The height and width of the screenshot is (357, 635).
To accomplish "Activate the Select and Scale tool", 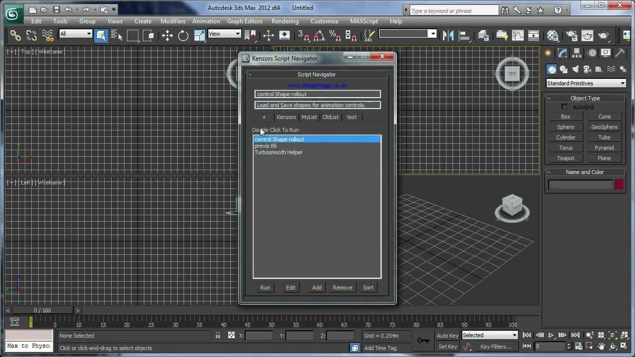I will click(x=199, y=35).
